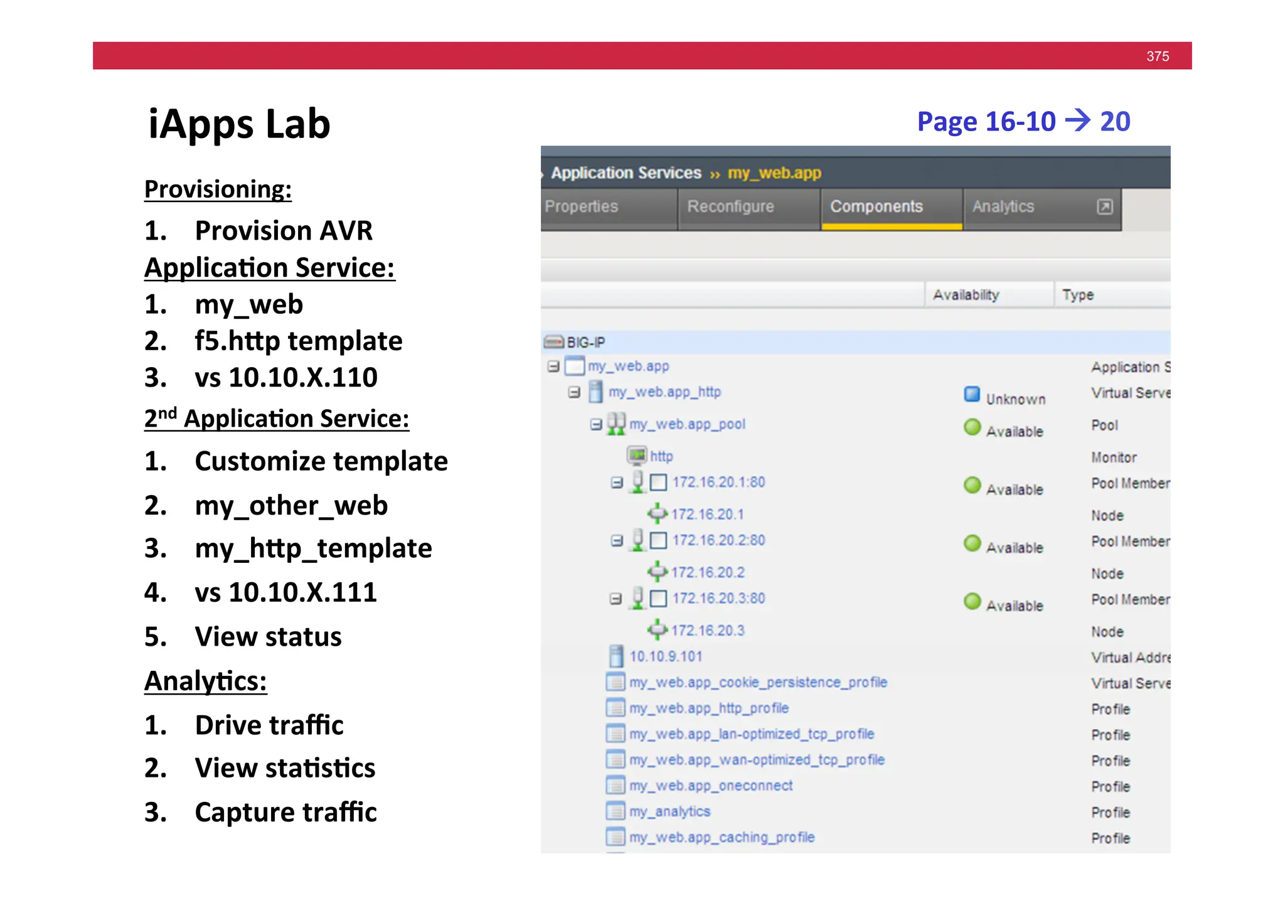Collapse the my_web.app_pool node

coord(595,425)
